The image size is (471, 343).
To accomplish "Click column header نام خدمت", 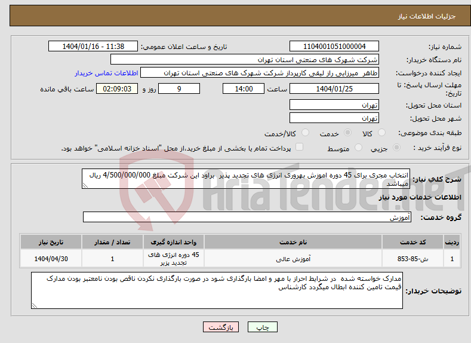I will (x=293, y=242).
